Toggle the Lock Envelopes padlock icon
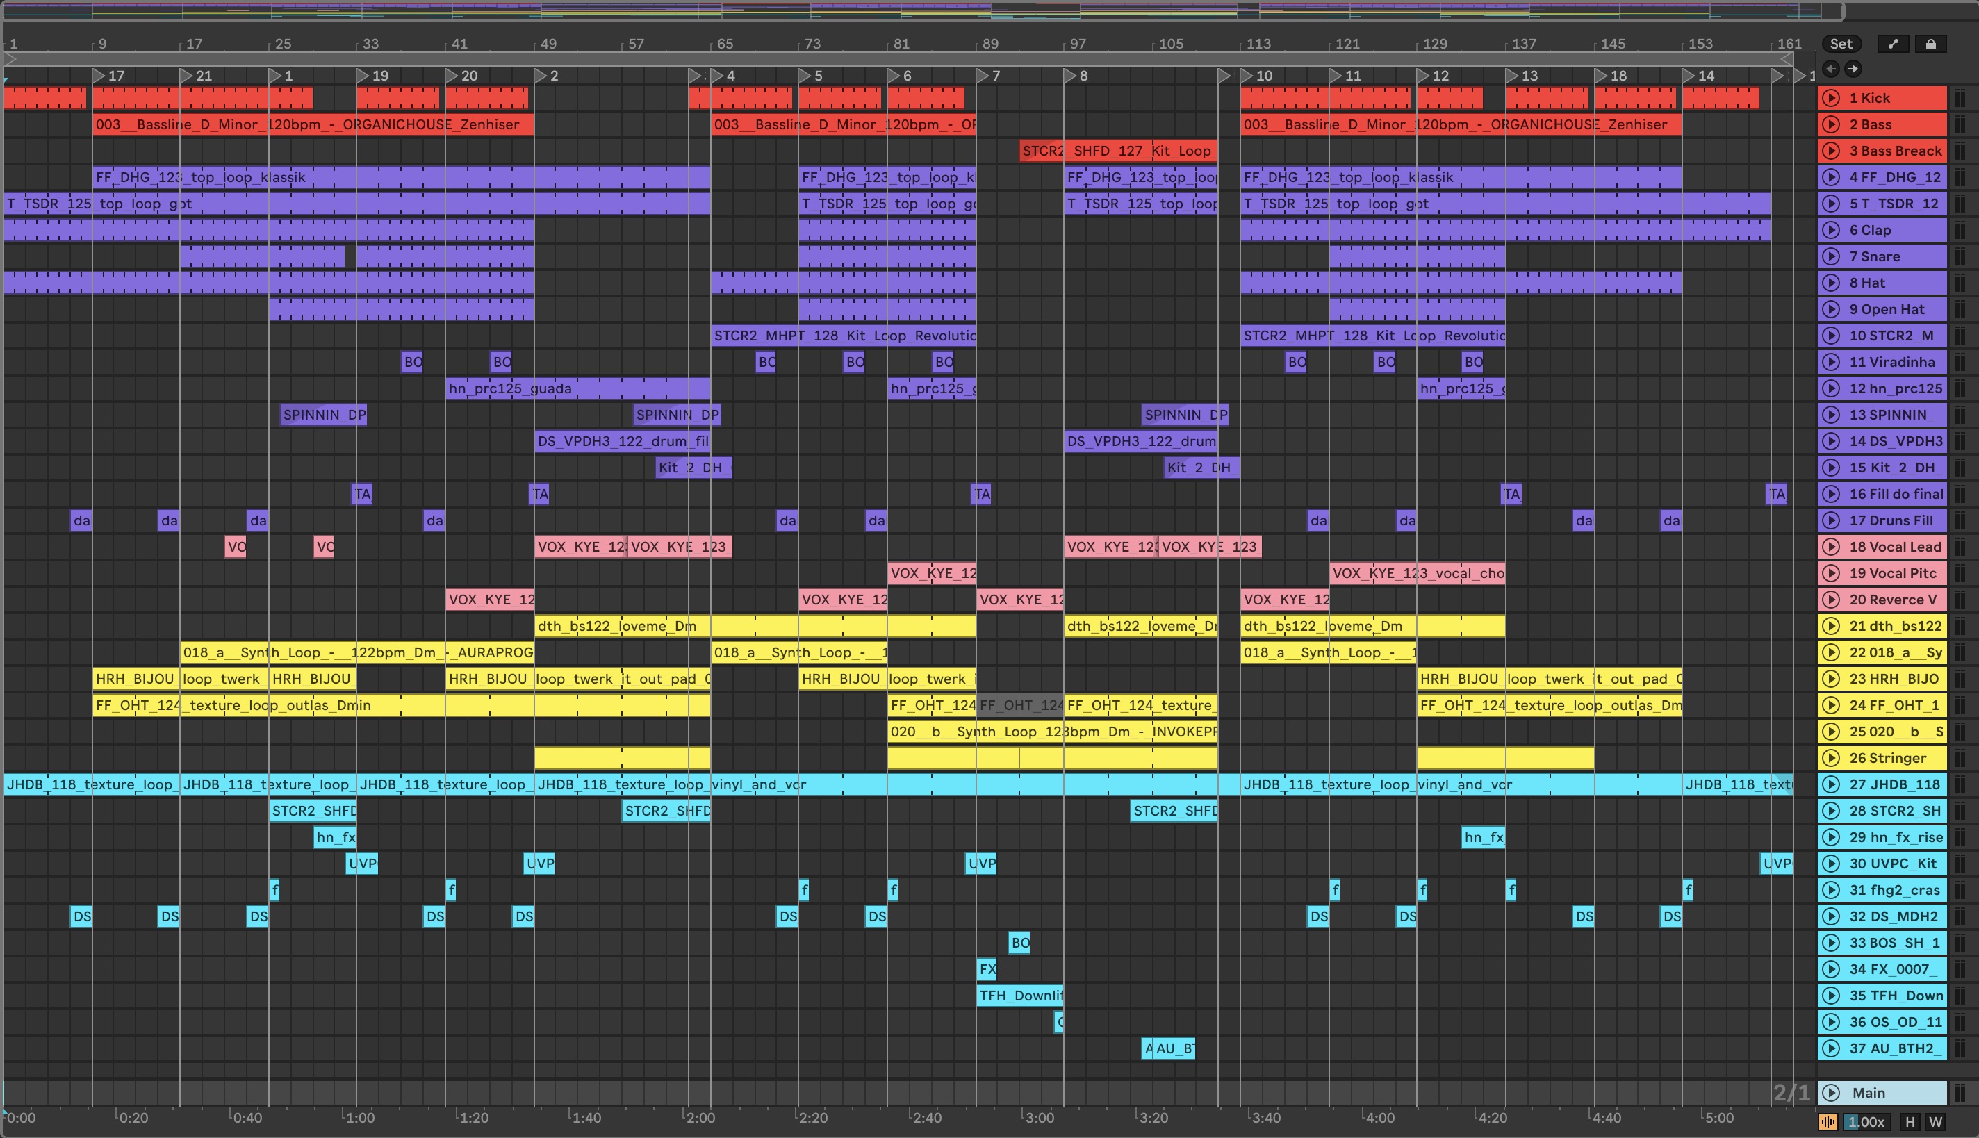Image resolution: width=1979 pixels, height=1138 pixels. [1930, 44]
